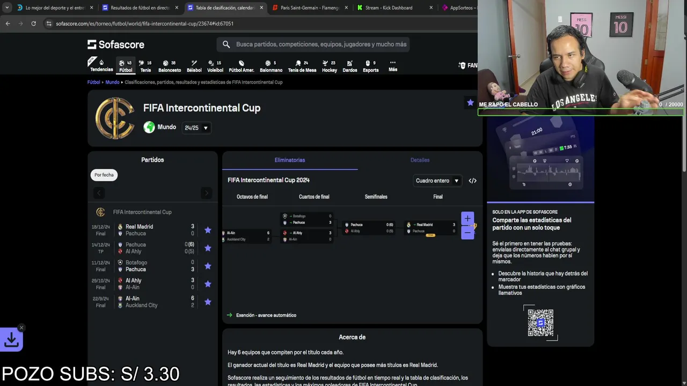Click the site info icon in address bar
The width and height of the screenshot is (687, 386).
click(49, 24)
